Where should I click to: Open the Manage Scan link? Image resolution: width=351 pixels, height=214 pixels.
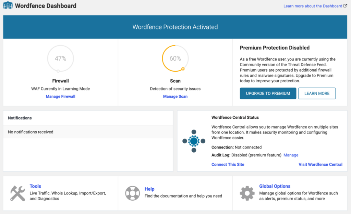[x=175, y=96]
